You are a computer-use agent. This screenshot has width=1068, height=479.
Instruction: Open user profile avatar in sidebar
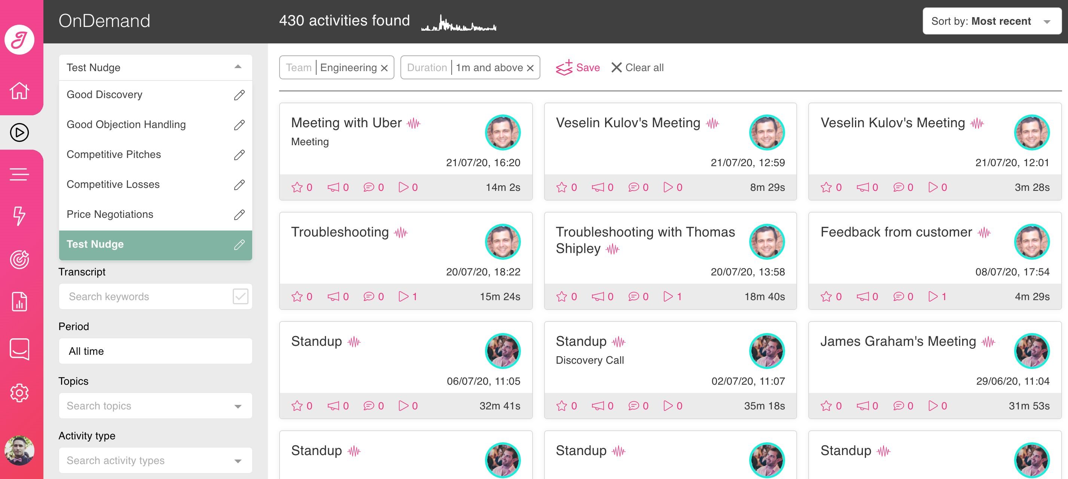click(x=19, y=451)
